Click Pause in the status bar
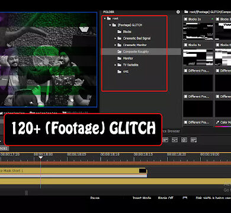This screenshot has height=213, width=231. (95, 198)
